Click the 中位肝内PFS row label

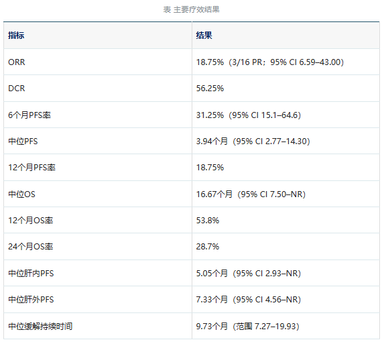(x=31, y=273)
